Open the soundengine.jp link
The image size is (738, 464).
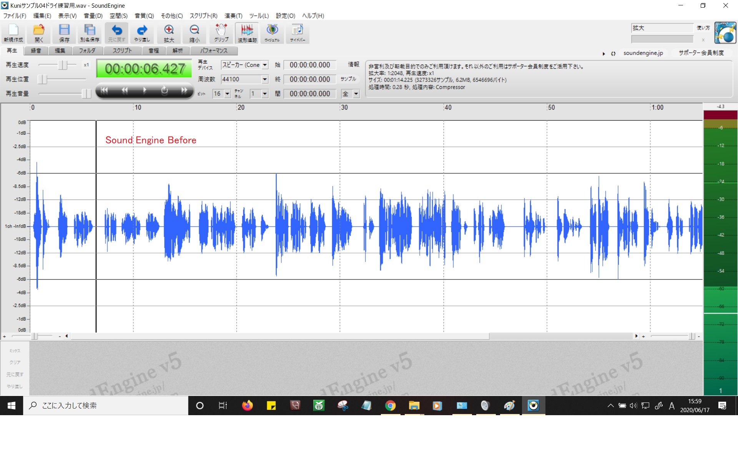(x=643, y=53)
